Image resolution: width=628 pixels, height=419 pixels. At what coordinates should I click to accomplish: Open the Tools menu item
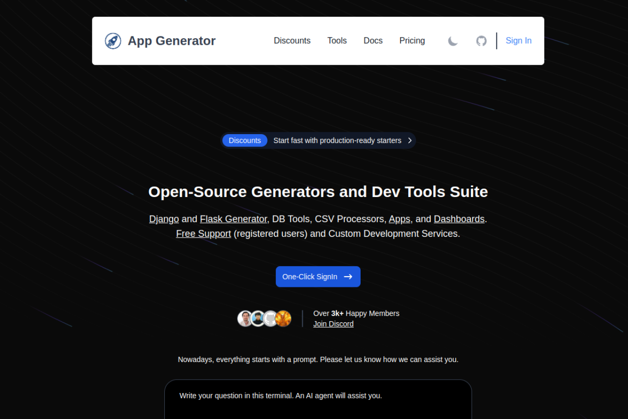[337, 41]
